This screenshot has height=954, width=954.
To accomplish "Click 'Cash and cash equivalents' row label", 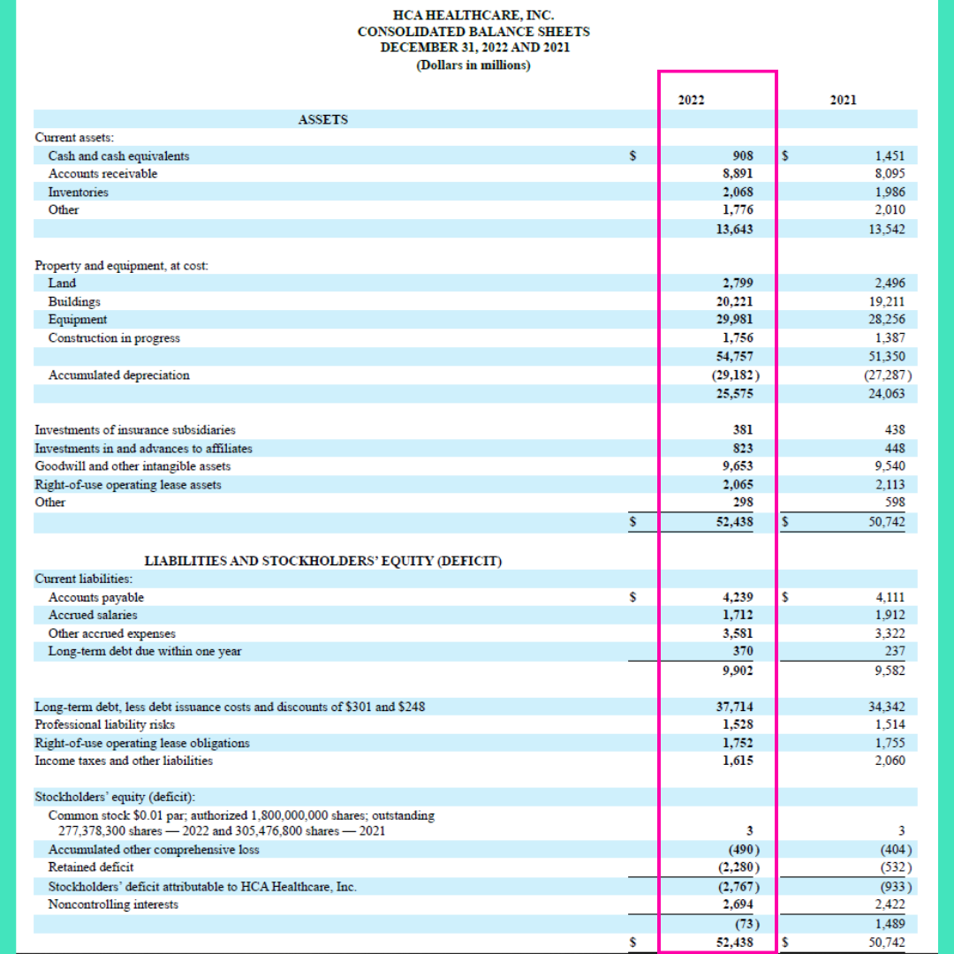I will pos(118,156).
